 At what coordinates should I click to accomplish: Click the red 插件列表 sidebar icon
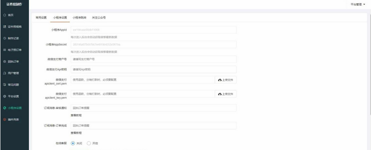5,120
